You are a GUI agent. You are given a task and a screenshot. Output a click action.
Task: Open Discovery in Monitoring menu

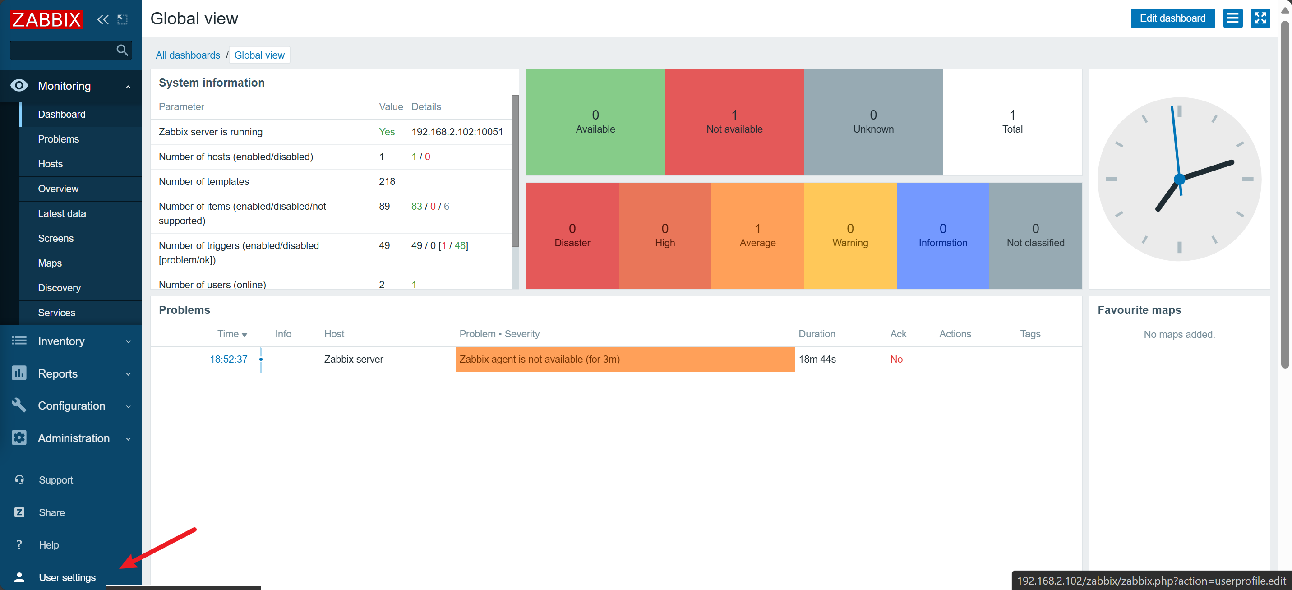[81, 288]
